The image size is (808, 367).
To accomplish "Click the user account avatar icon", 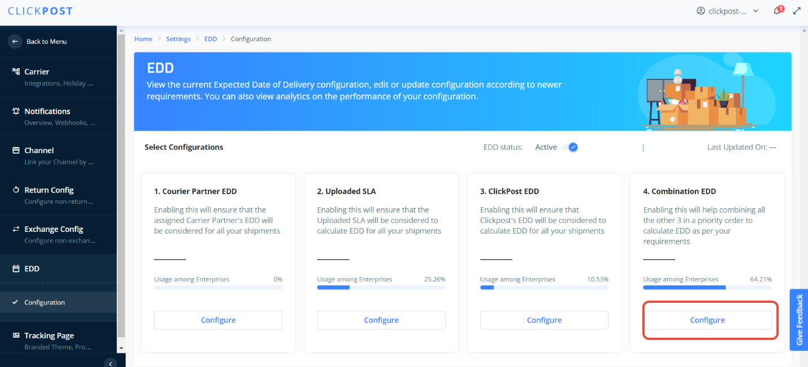I will click(701, 11).
